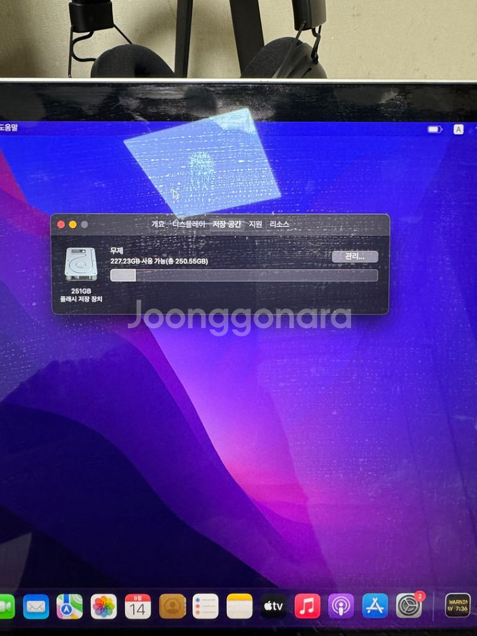The image size is (477, 636).
Task: Click the storage usage bar
Action: pyautogui.click(x=244, y=275)
